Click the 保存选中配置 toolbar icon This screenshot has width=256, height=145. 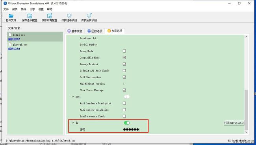(30, 16)
